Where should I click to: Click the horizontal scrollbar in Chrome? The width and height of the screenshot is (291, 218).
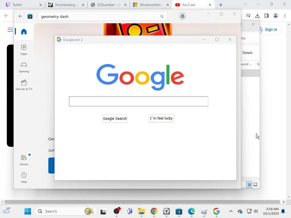click(x=142, y=202)
